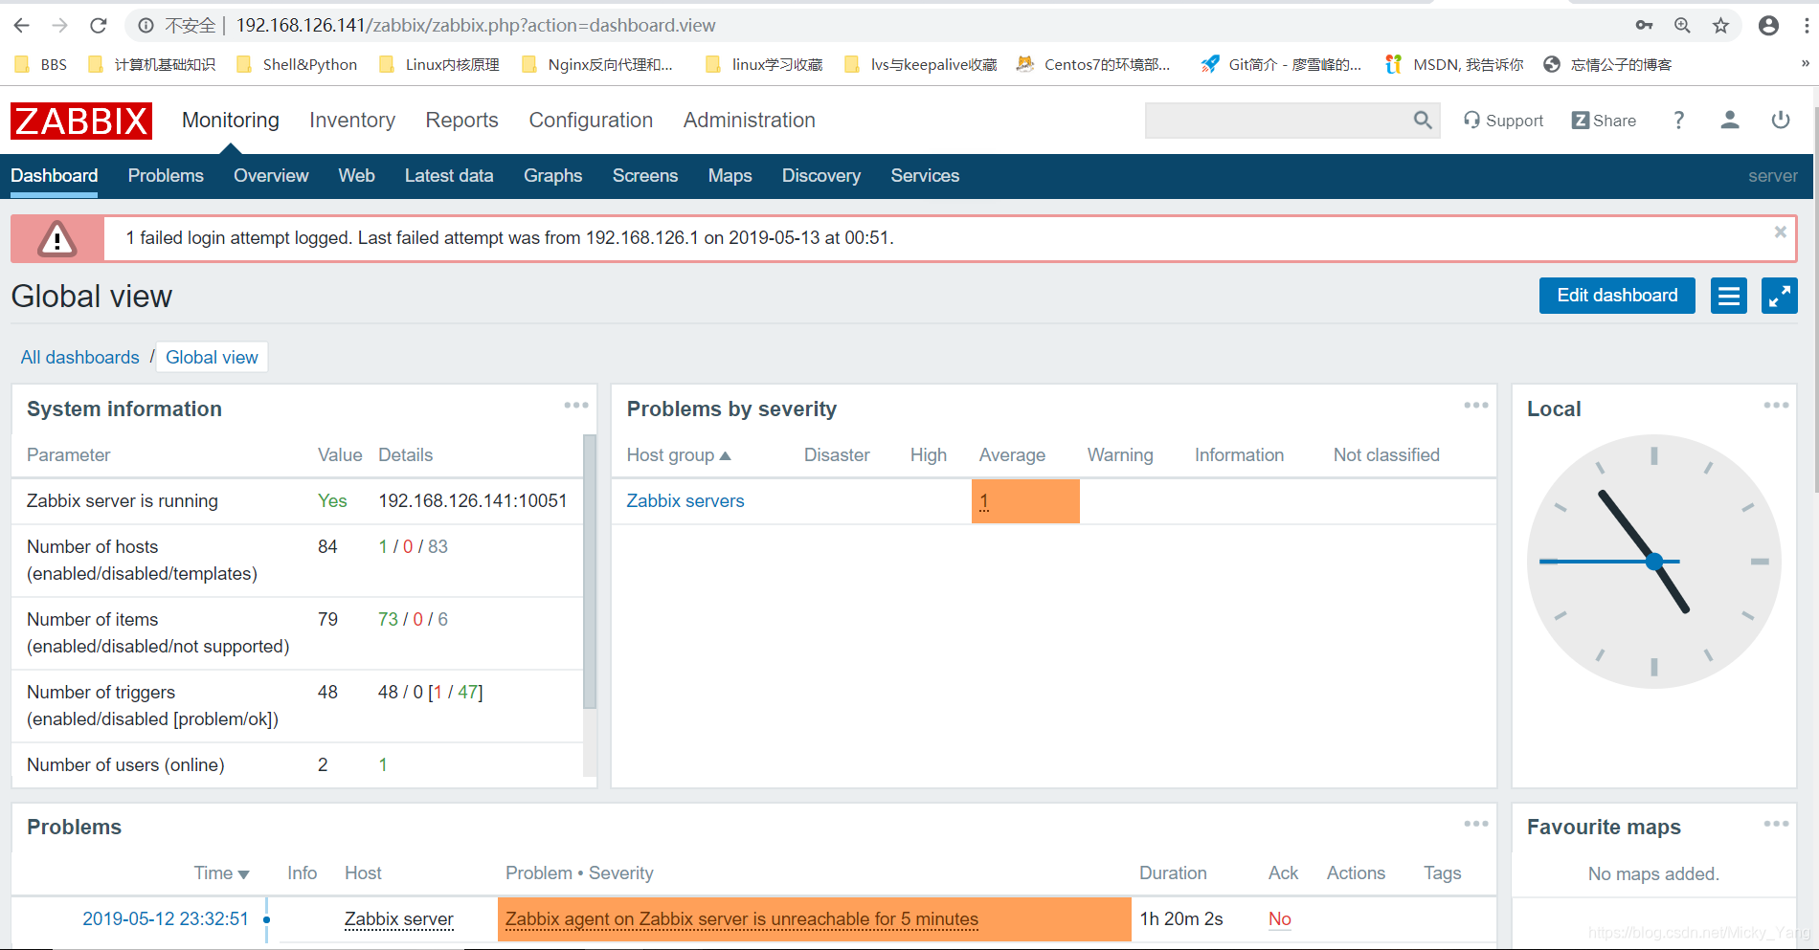Image resolution: width=1819 pixels, height=950 pixels.
Task: Switch to the Maps tab
Action: [x=730, y=176]
